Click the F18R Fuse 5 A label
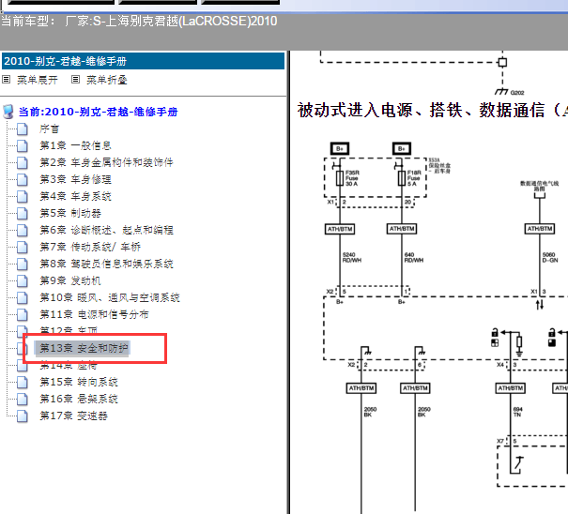568x514 pixels. pos(414,178)
